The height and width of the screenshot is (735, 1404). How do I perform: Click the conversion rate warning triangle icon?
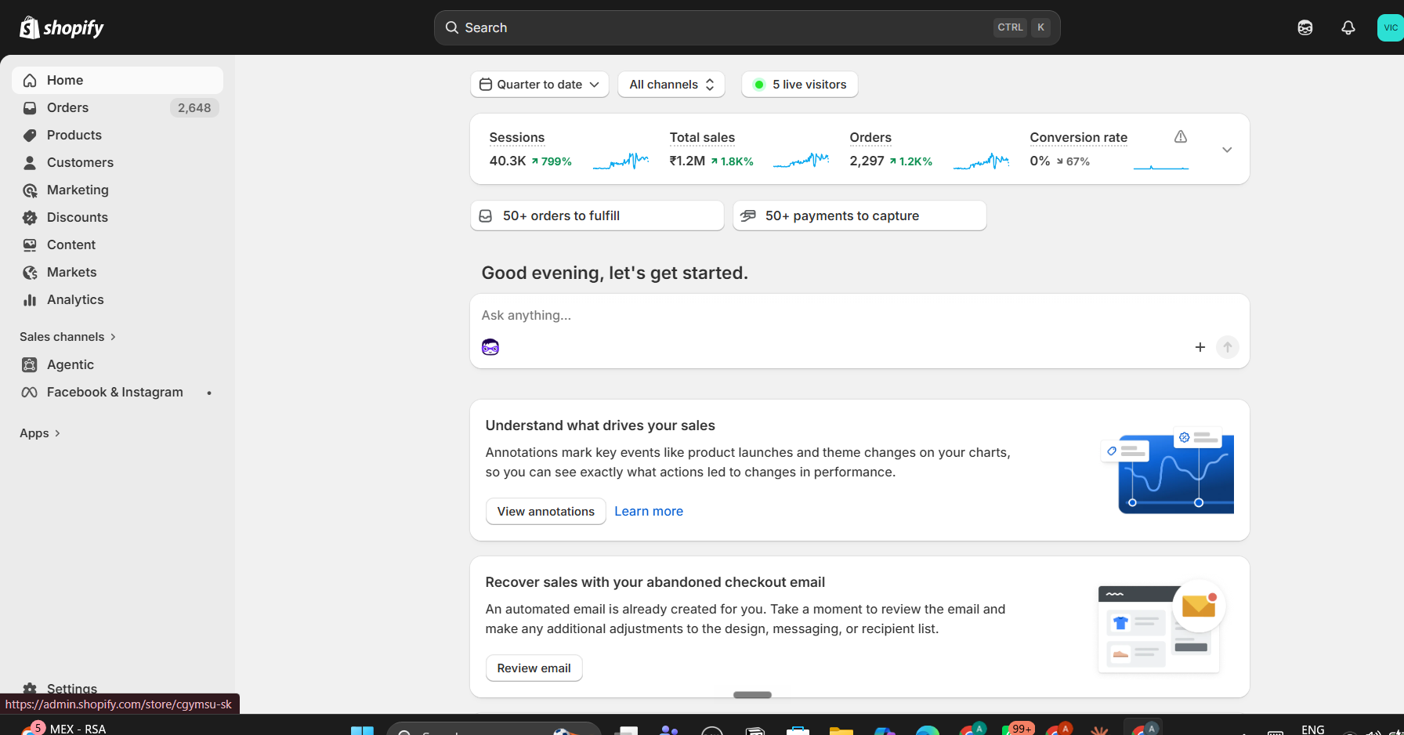click(1181, 136)
